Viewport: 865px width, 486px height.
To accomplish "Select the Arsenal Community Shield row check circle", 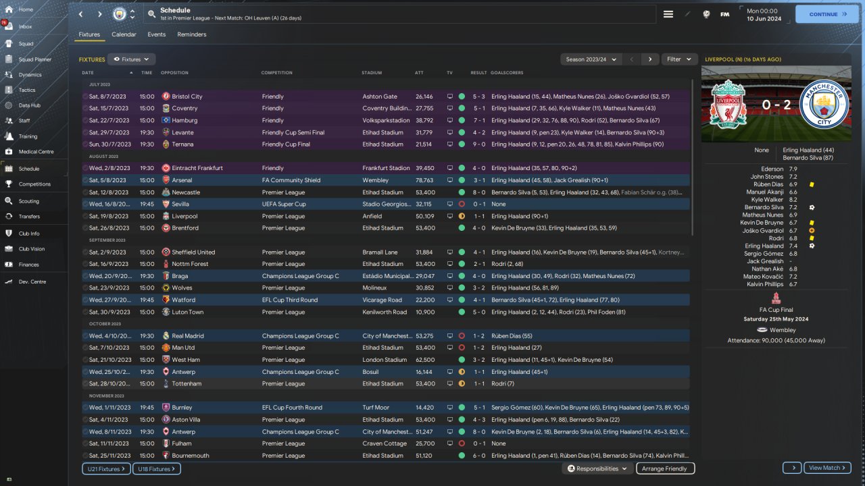I will pos(85,180).
